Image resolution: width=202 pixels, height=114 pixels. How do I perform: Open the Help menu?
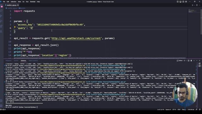click(38, 2)
